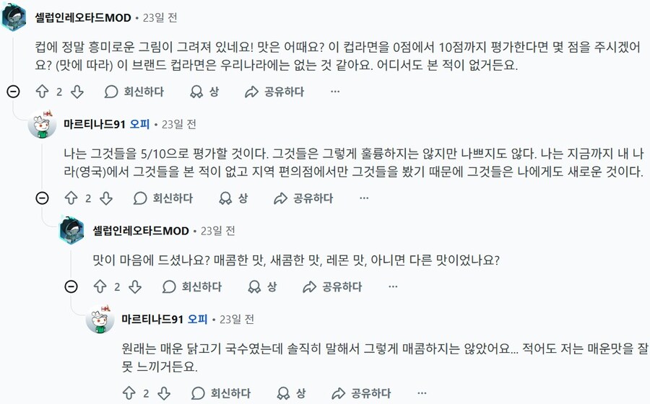Give an award to the top comment
The height and width of the screenshot is (404, 650).
pos(204,92)
